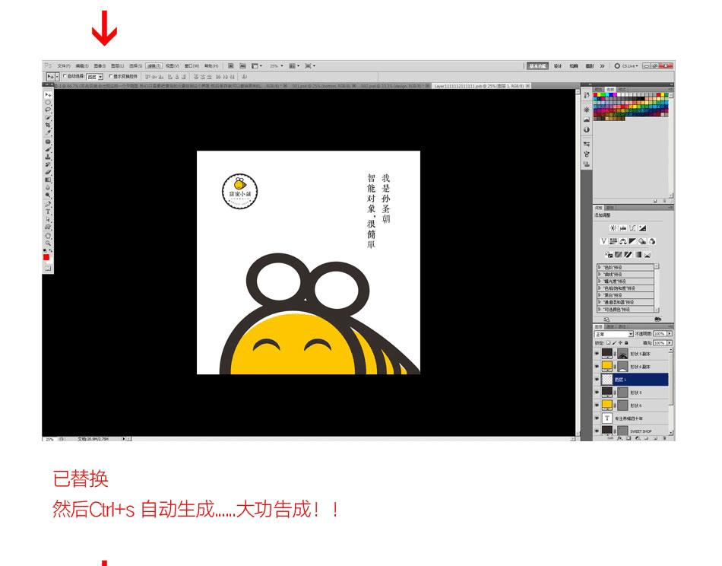
Task: Select the Dodge tool
Action: click(48, 195)
